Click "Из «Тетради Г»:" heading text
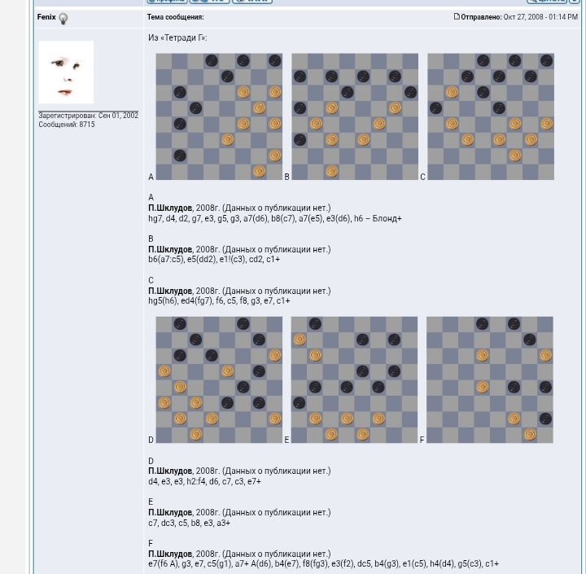586x574 pixels. tap(177, 37)
